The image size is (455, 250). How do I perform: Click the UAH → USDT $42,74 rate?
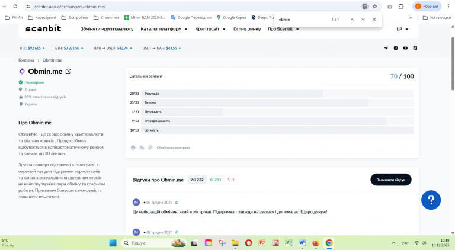tap(113, 48)
